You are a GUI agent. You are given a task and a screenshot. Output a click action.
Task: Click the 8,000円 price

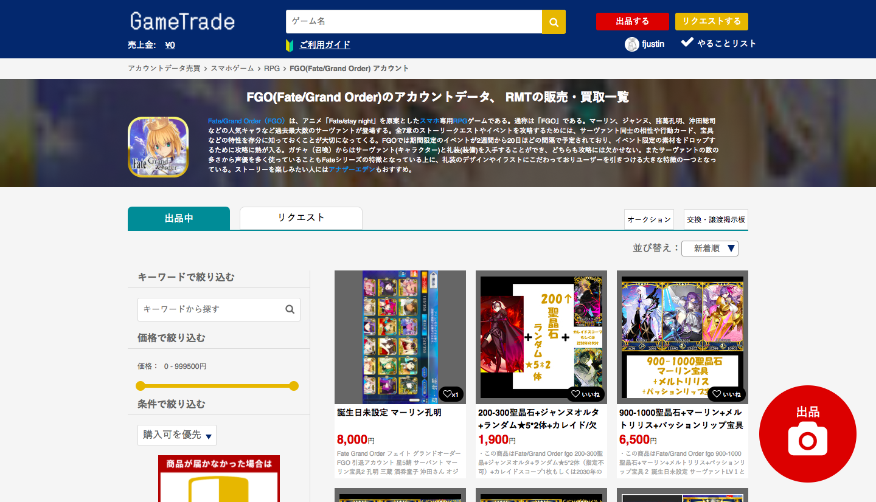click(x=356, y=439)
